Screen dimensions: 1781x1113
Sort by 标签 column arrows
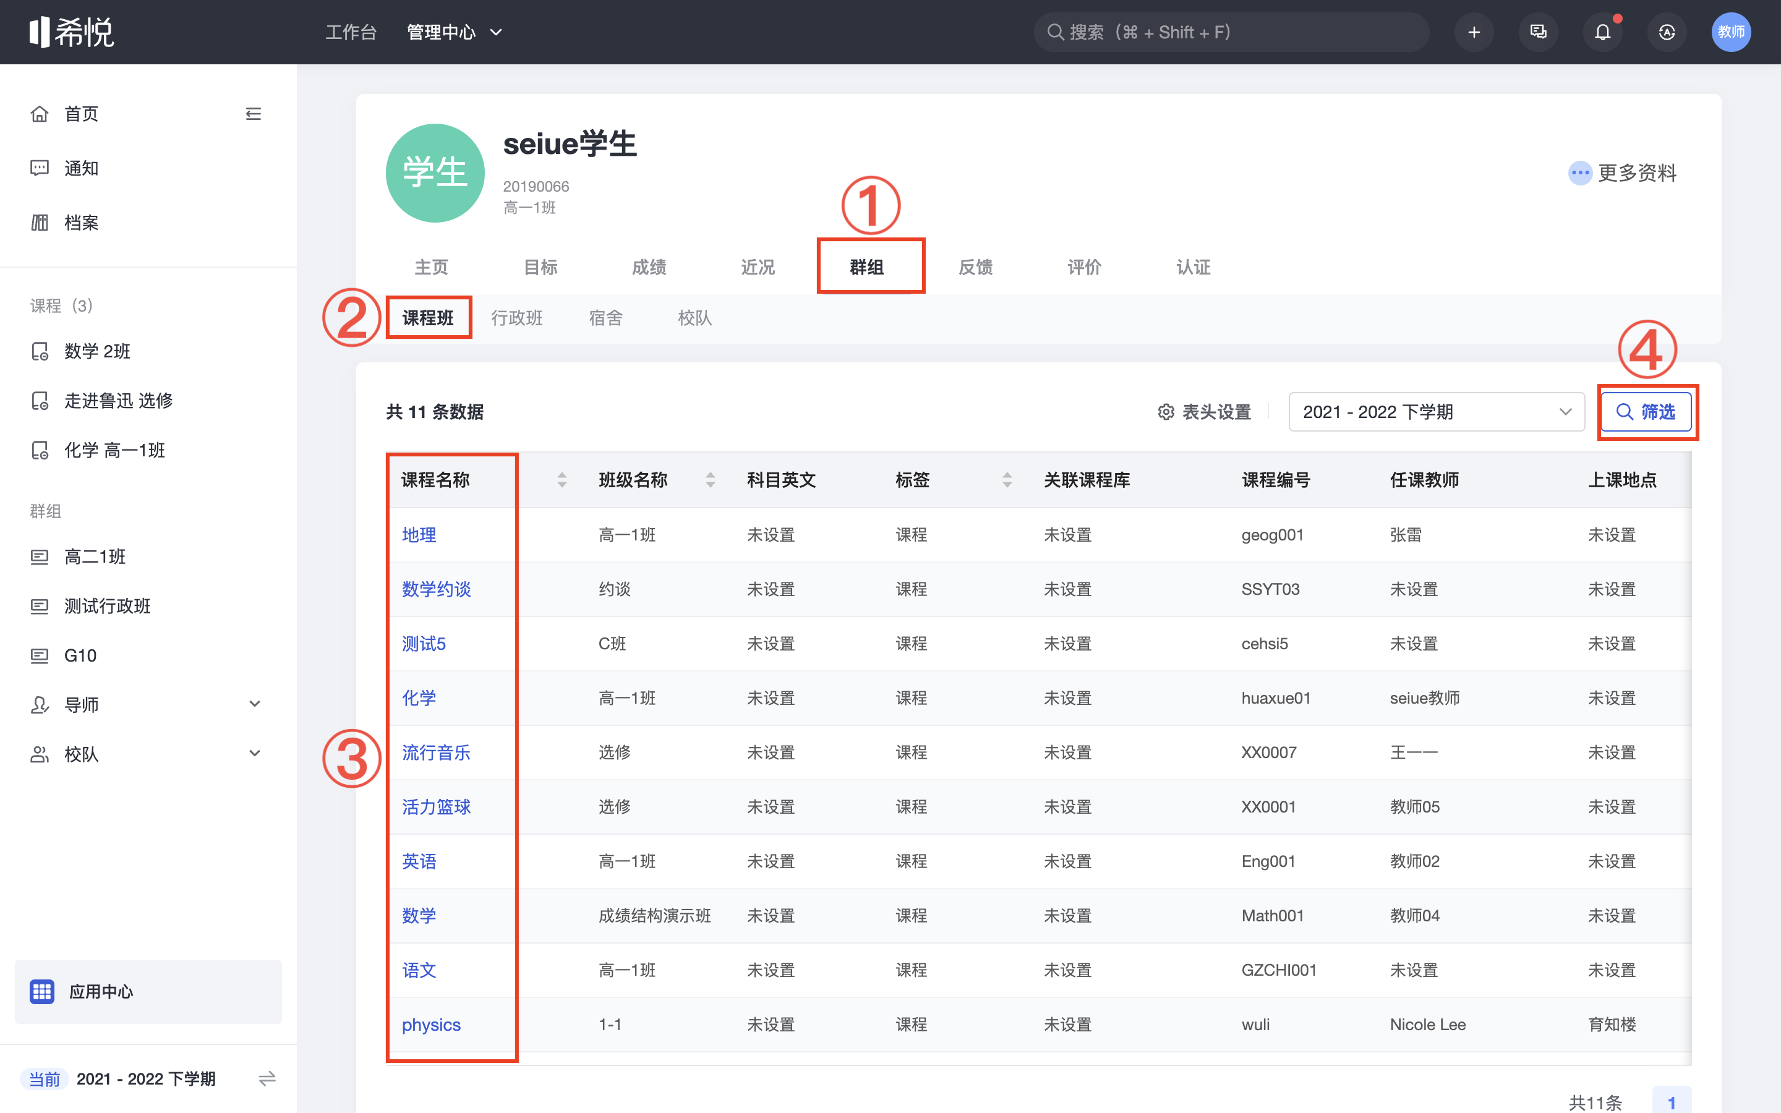click(x=1007, y=480)
